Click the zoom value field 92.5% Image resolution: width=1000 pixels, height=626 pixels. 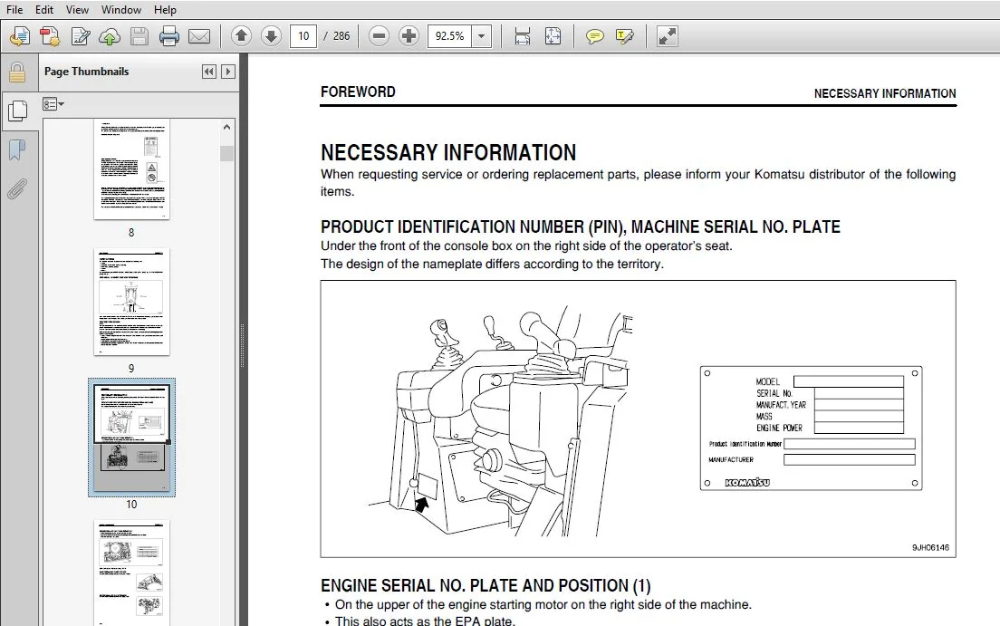pos(449,36)
